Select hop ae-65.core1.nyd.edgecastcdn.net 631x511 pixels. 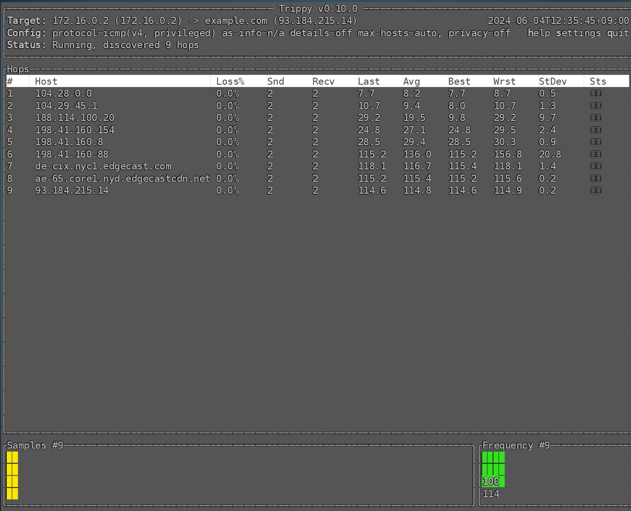coord(122,179)
